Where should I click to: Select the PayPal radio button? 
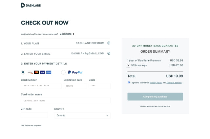[63, 72]
